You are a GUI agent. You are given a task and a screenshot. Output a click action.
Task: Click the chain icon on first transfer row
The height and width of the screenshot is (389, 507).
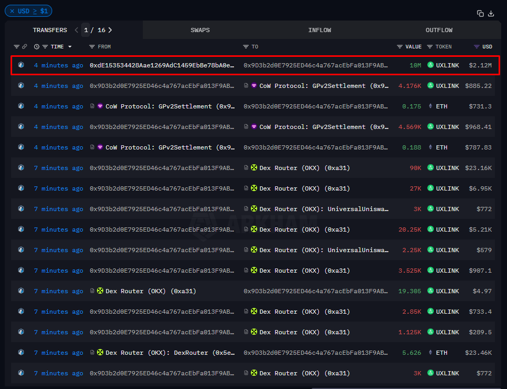pos(21,65)
